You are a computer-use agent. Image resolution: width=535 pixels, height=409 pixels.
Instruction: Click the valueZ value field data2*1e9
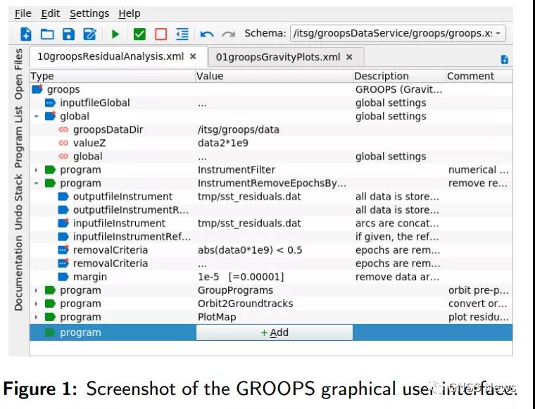coord(223,143)
